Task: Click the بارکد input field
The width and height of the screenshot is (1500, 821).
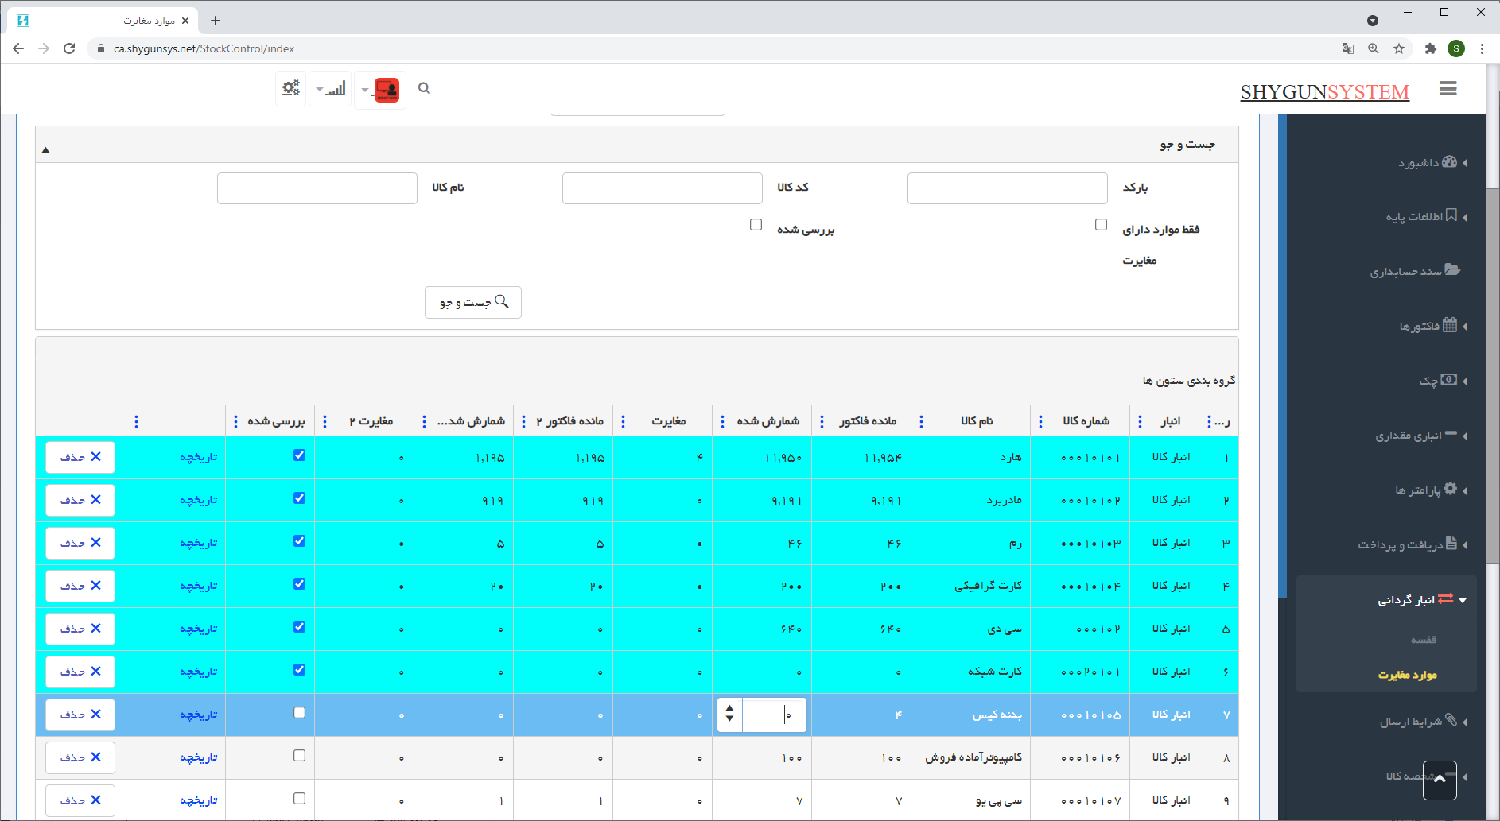Action: coord(1007,188)
